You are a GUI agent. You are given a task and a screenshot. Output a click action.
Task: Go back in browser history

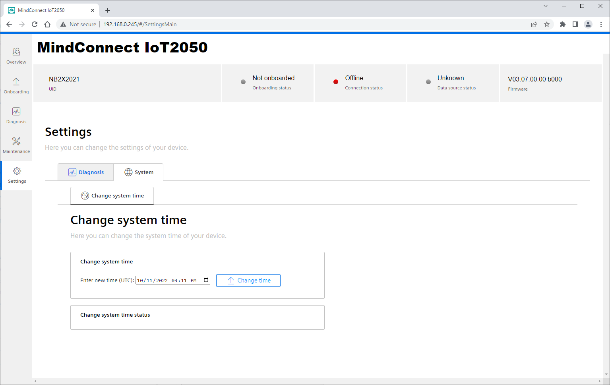tap(9, 24)
